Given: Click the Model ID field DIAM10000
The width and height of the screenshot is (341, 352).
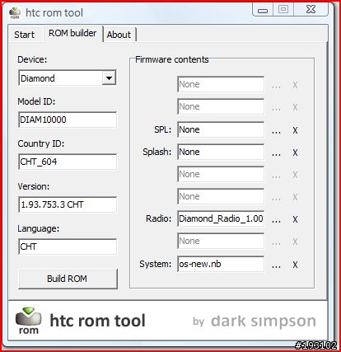Looking at the screenshot, I should click(x=68, y=120).
